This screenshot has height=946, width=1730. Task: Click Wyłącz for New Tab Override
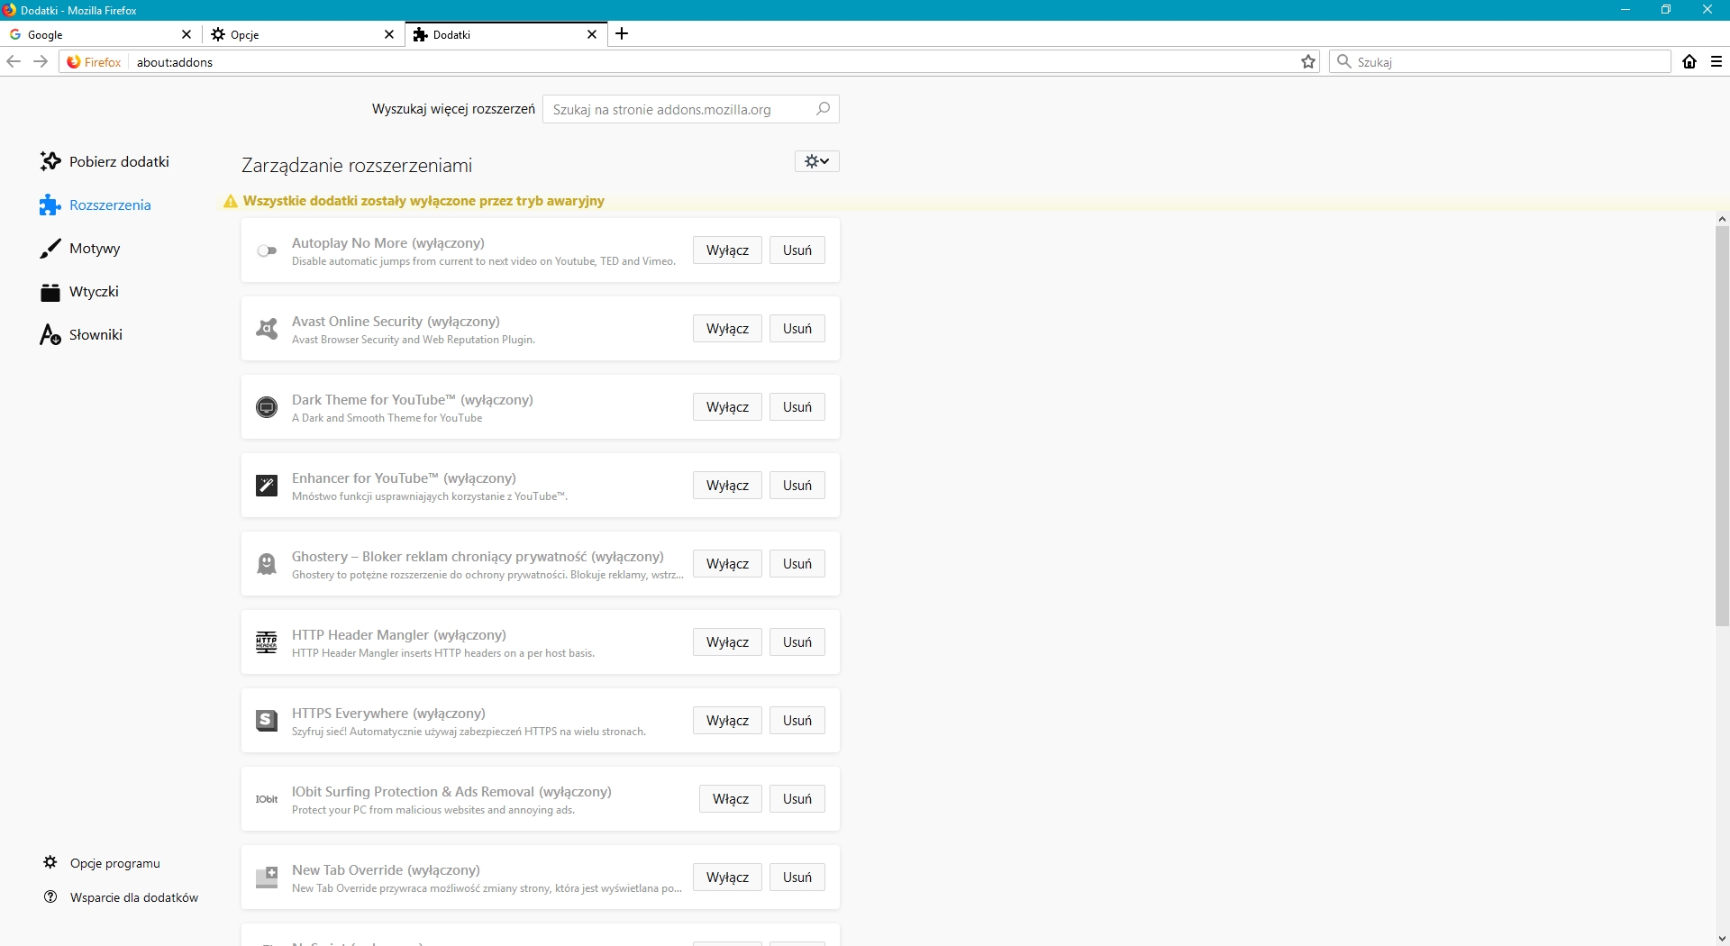point(727,878)
